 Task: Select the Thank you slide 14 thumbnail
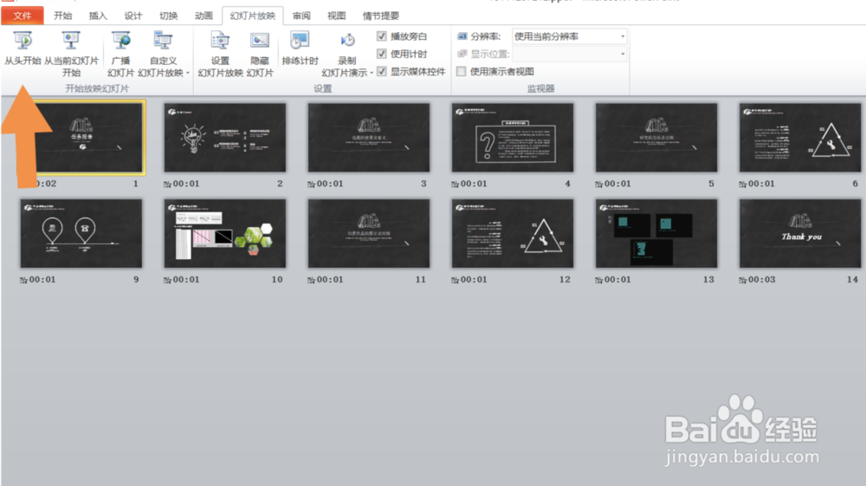point(800,234)
